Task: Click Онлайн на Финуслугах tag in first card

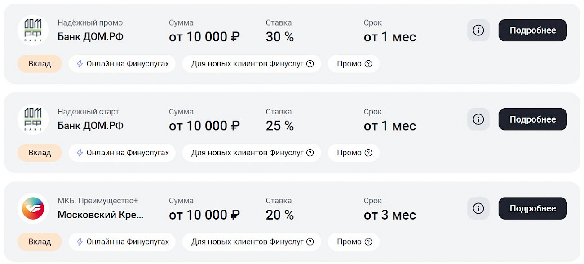Action: [122, 64]
